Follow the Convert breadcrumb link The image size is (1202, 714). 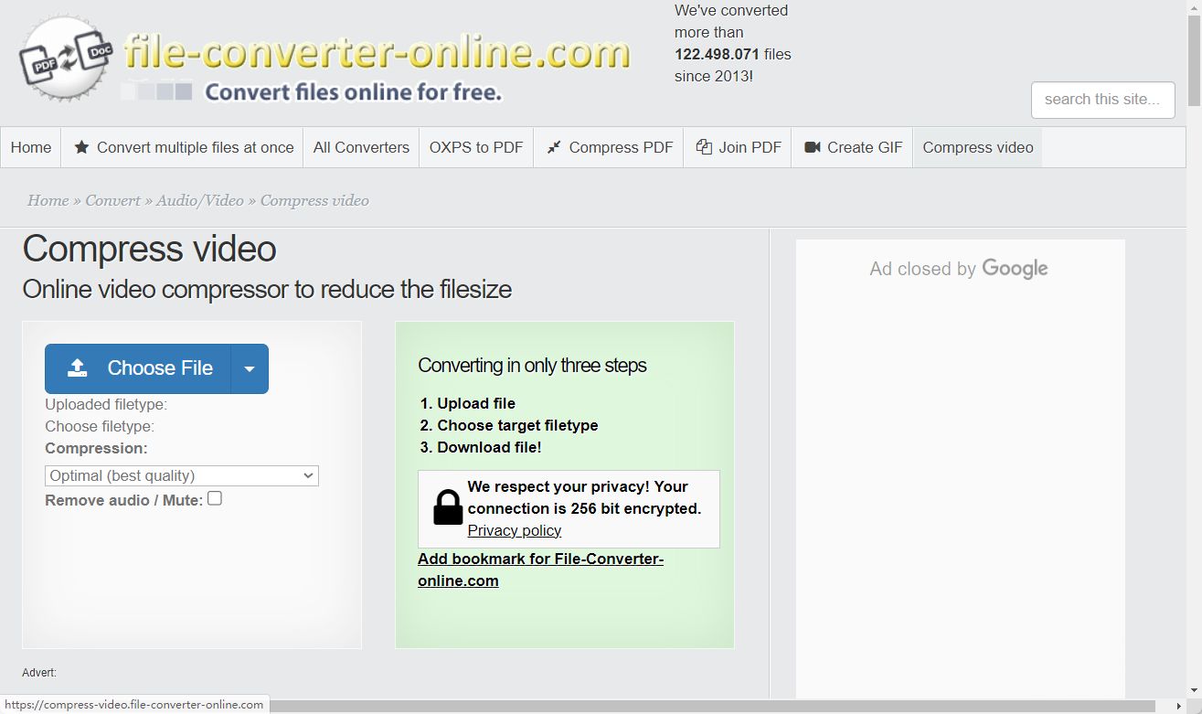[113, 200]
